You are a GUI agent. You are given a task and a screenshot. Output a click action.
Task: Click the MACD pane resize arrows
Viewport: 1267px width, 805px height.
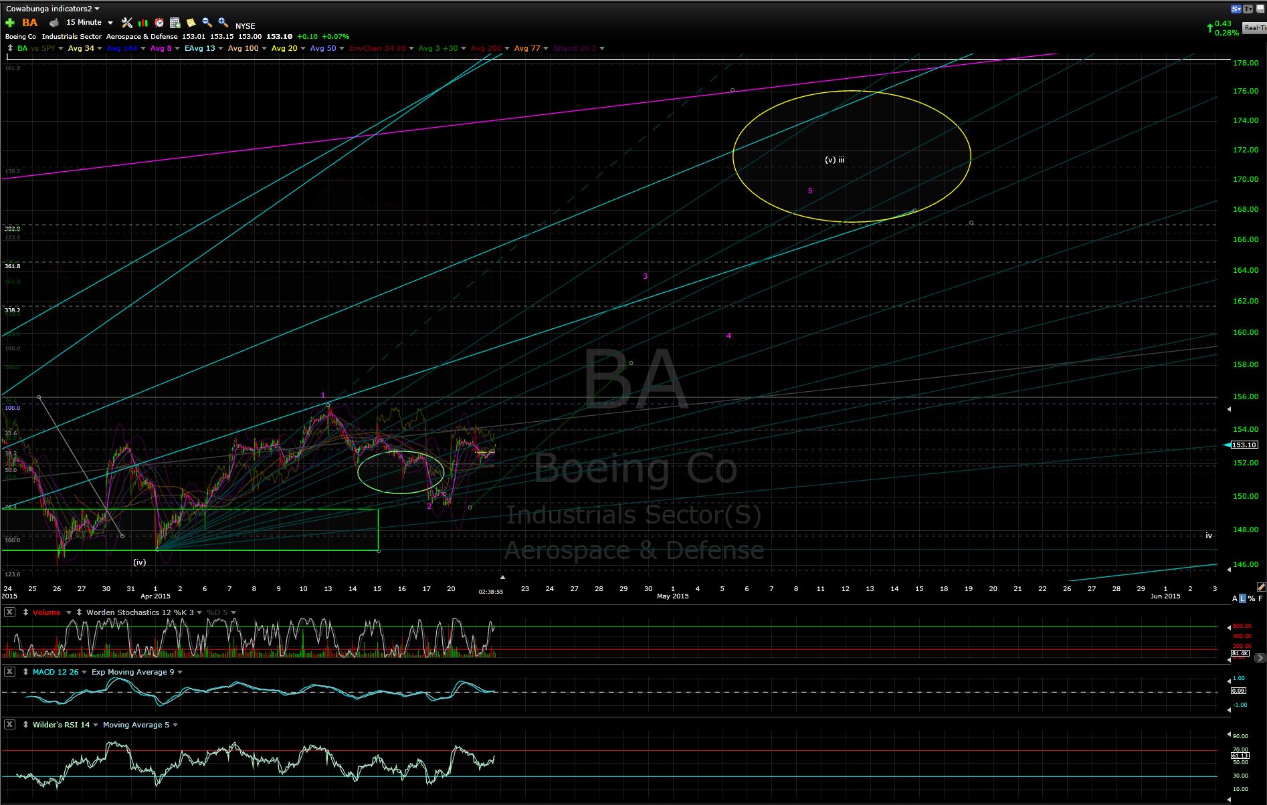pyautogui.click(x=27, y=672)
